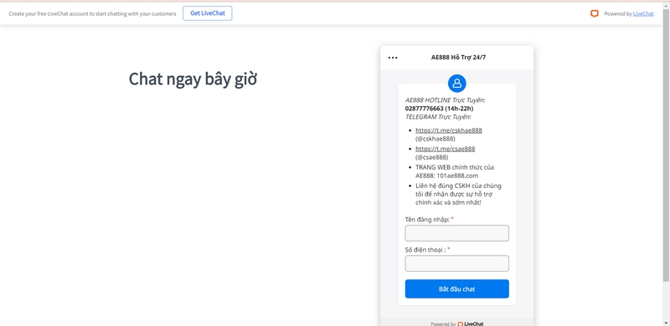Screen dimensions: 670x326
Task: Focus the Tên đăng nhập input field
Action: 456,233
